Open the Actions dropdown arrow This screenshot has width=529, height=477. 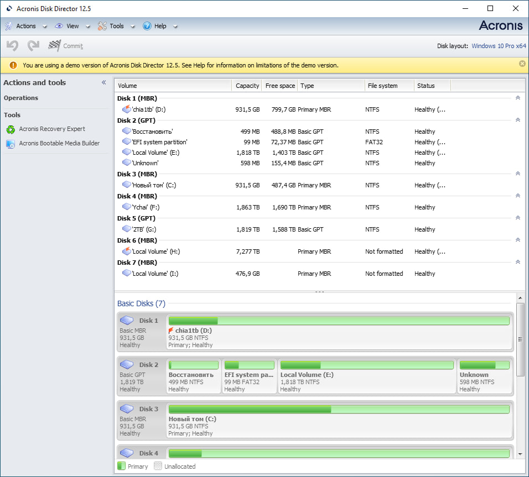45,27
